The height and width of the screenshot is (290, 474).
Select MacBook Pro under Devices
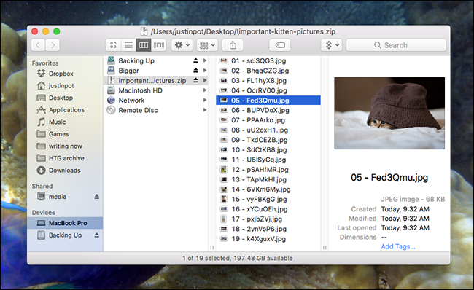pos(65,223)
